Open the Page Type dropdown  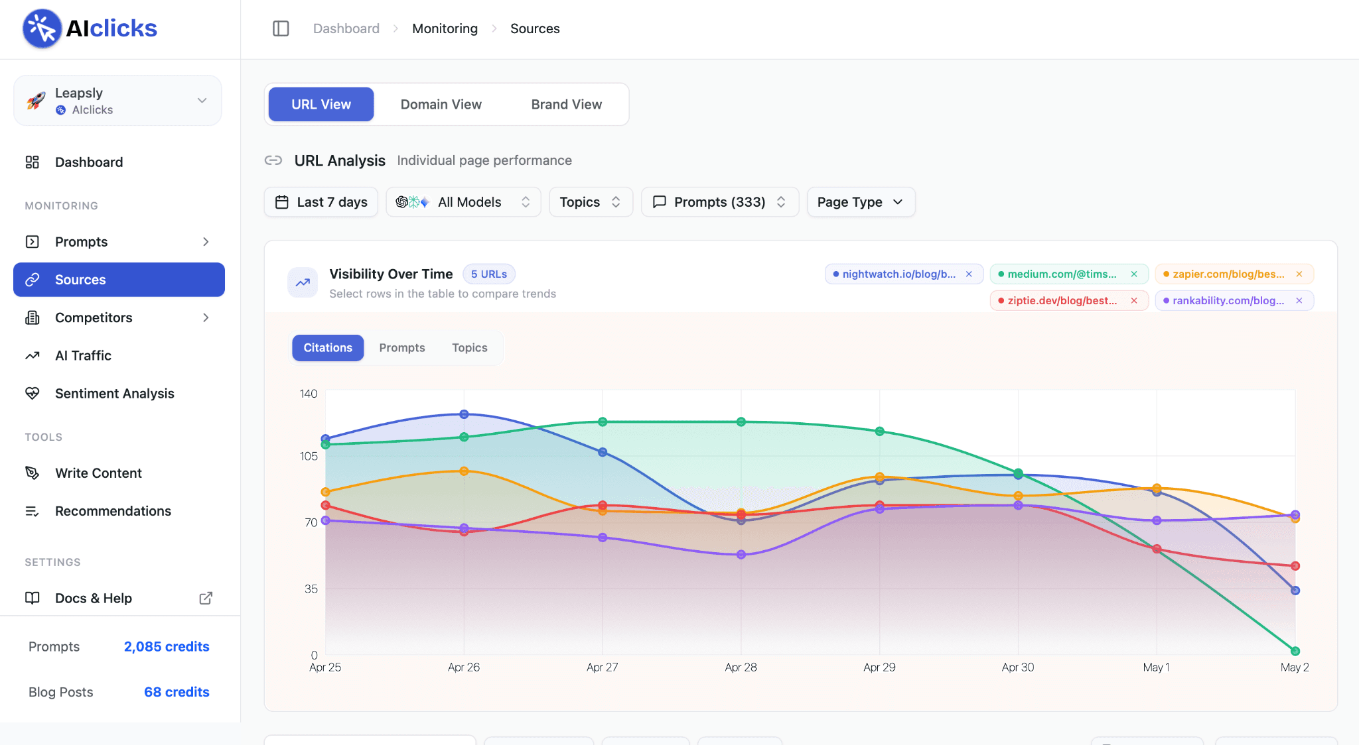861,202
